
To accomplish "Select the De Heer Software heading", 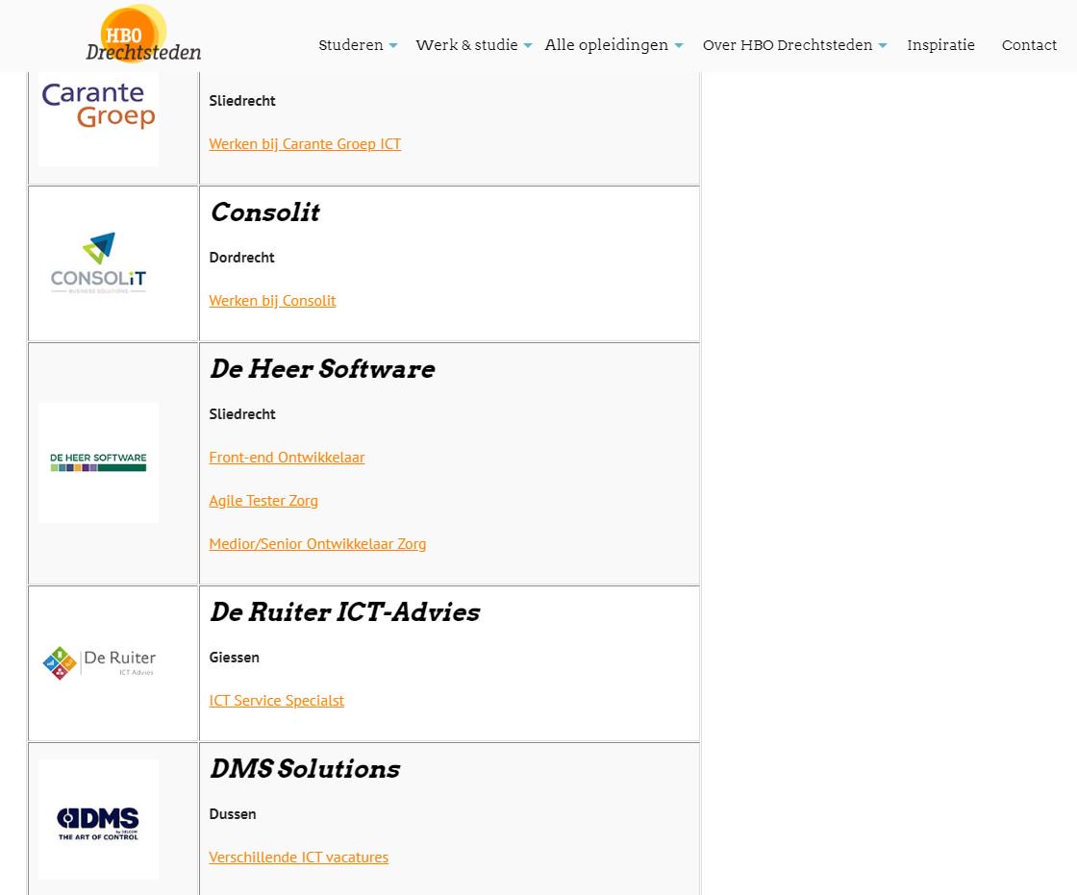I will point(323,369).
